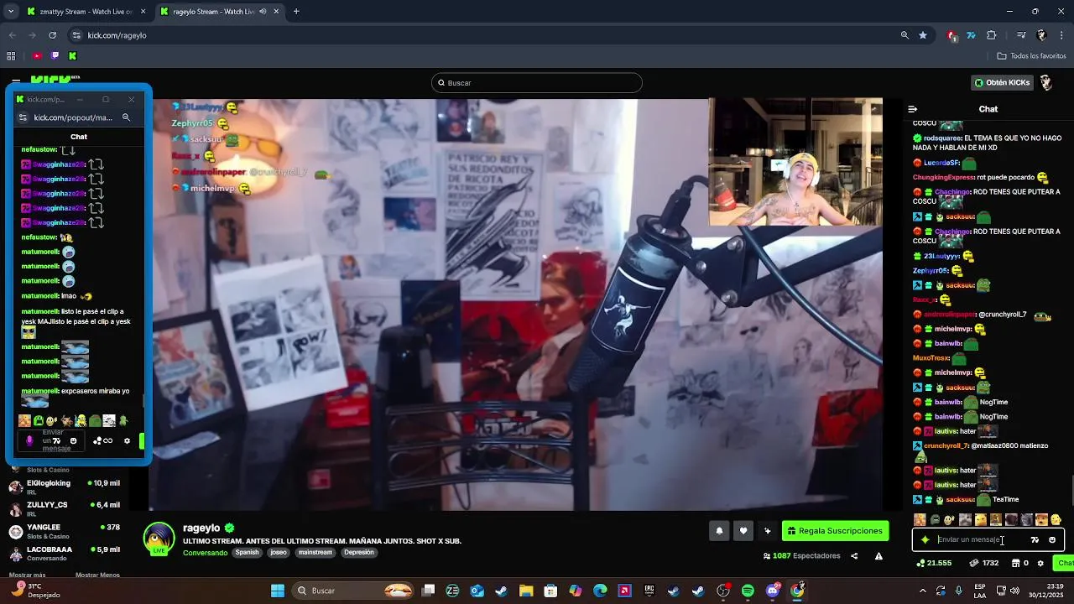Open rageylo channel avatar
1074x604 pixels.
159,539
